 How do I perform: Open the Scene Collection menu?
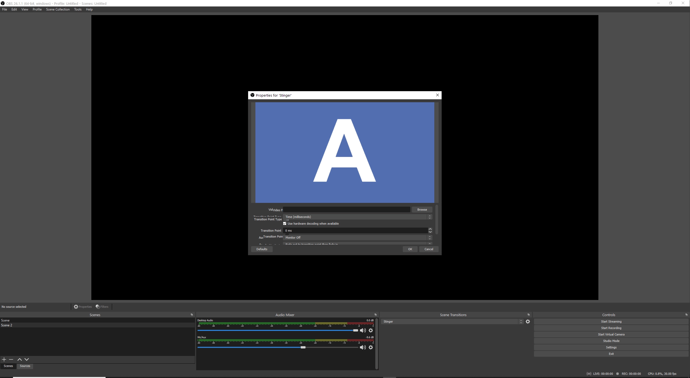[x=58, y=9]
